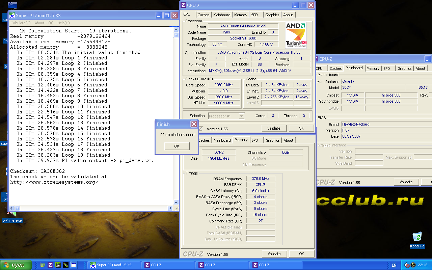Open the EN language indicator

click(x=394, y=265)
